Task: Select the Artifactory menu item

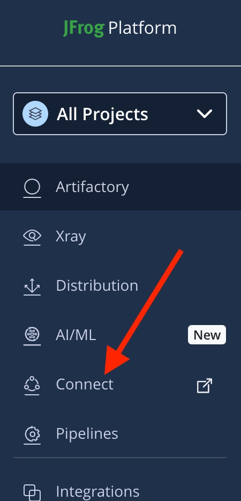Action: pyautogui.click(x=120, y=187)
